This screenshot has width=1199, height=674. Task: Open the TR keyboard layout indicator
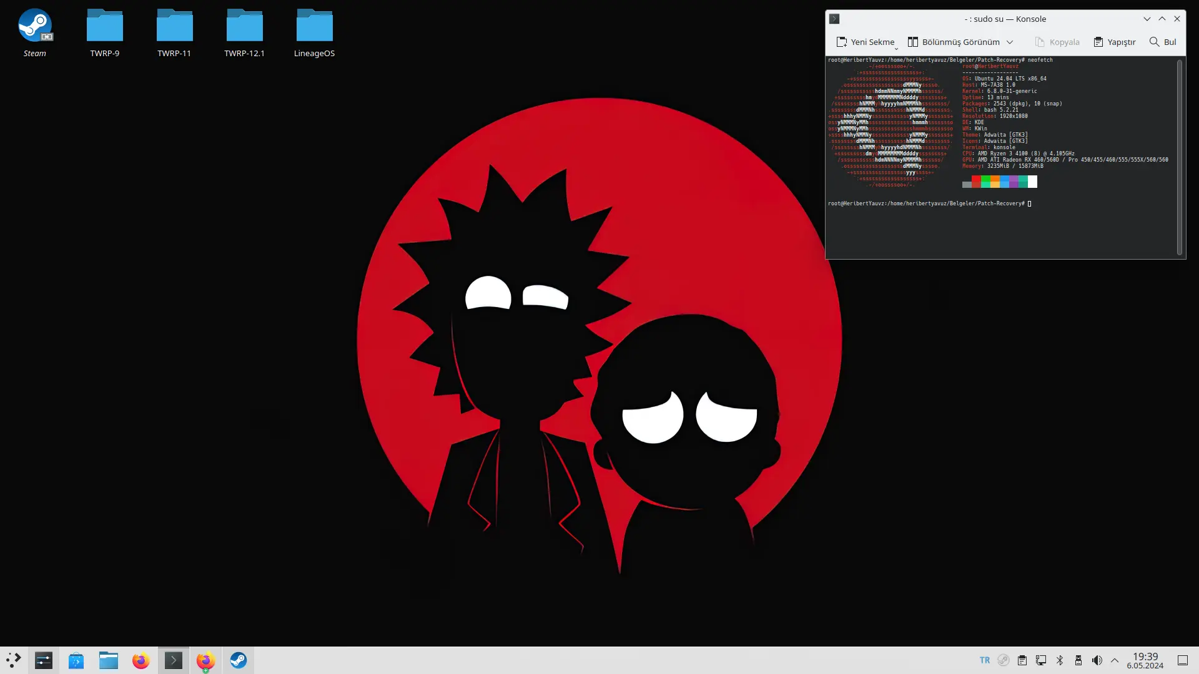tap(985, 660)
